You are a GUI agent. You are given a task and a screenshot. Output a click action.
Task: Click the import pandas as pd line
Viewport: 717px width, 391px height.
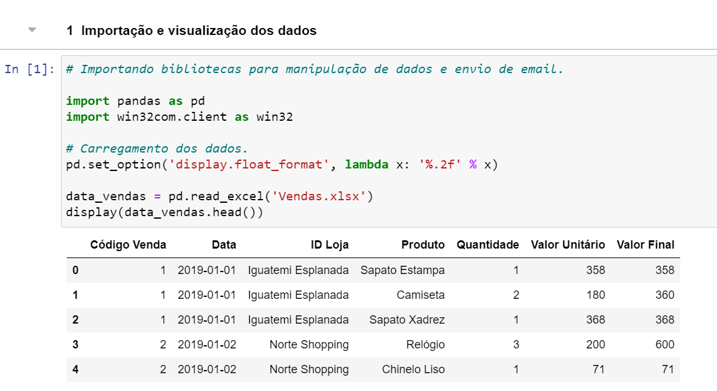coord(135,101)
